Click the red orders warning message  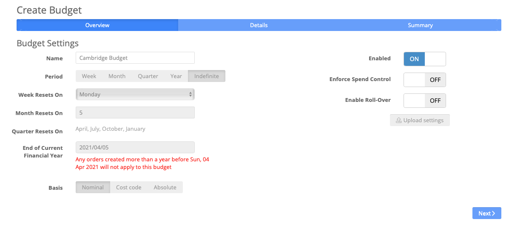142,163
